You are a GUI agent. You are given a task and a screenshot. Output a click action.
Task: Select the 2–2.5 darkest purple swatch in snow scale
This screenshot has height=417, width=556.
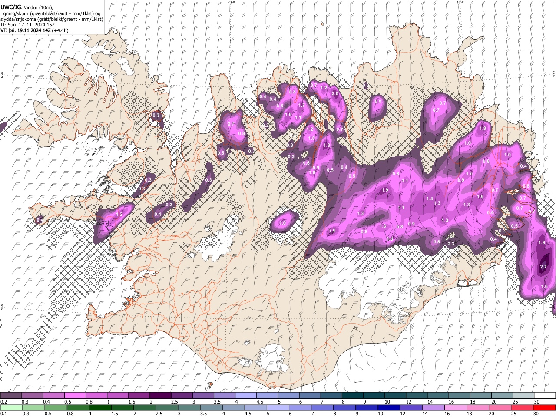coord(160,396)
